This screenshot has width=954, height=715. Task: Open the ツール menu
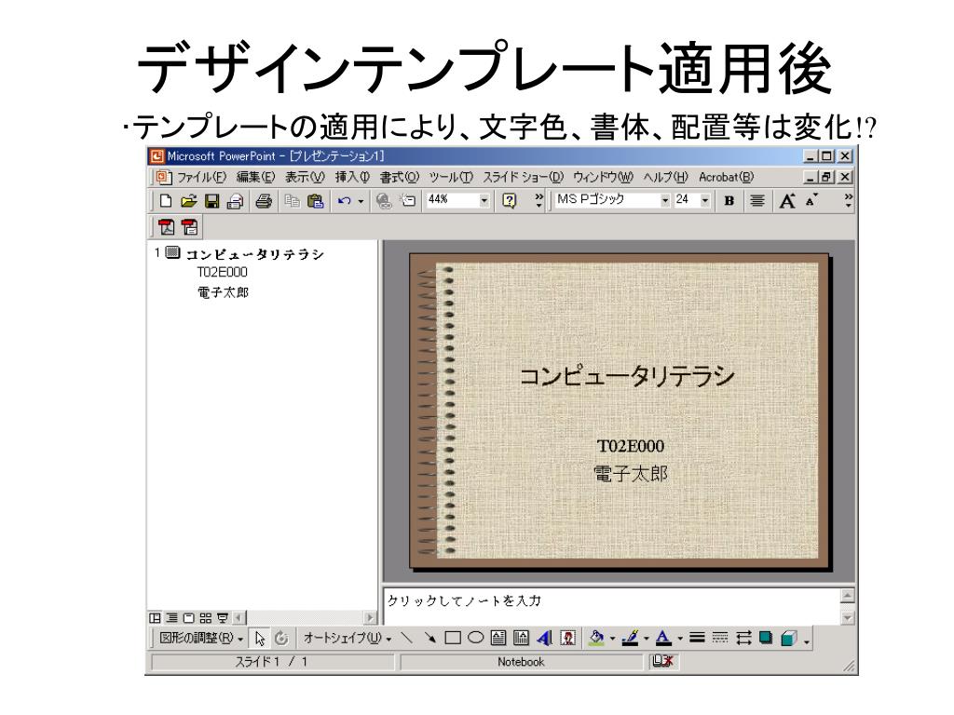[x=450, y=177]
